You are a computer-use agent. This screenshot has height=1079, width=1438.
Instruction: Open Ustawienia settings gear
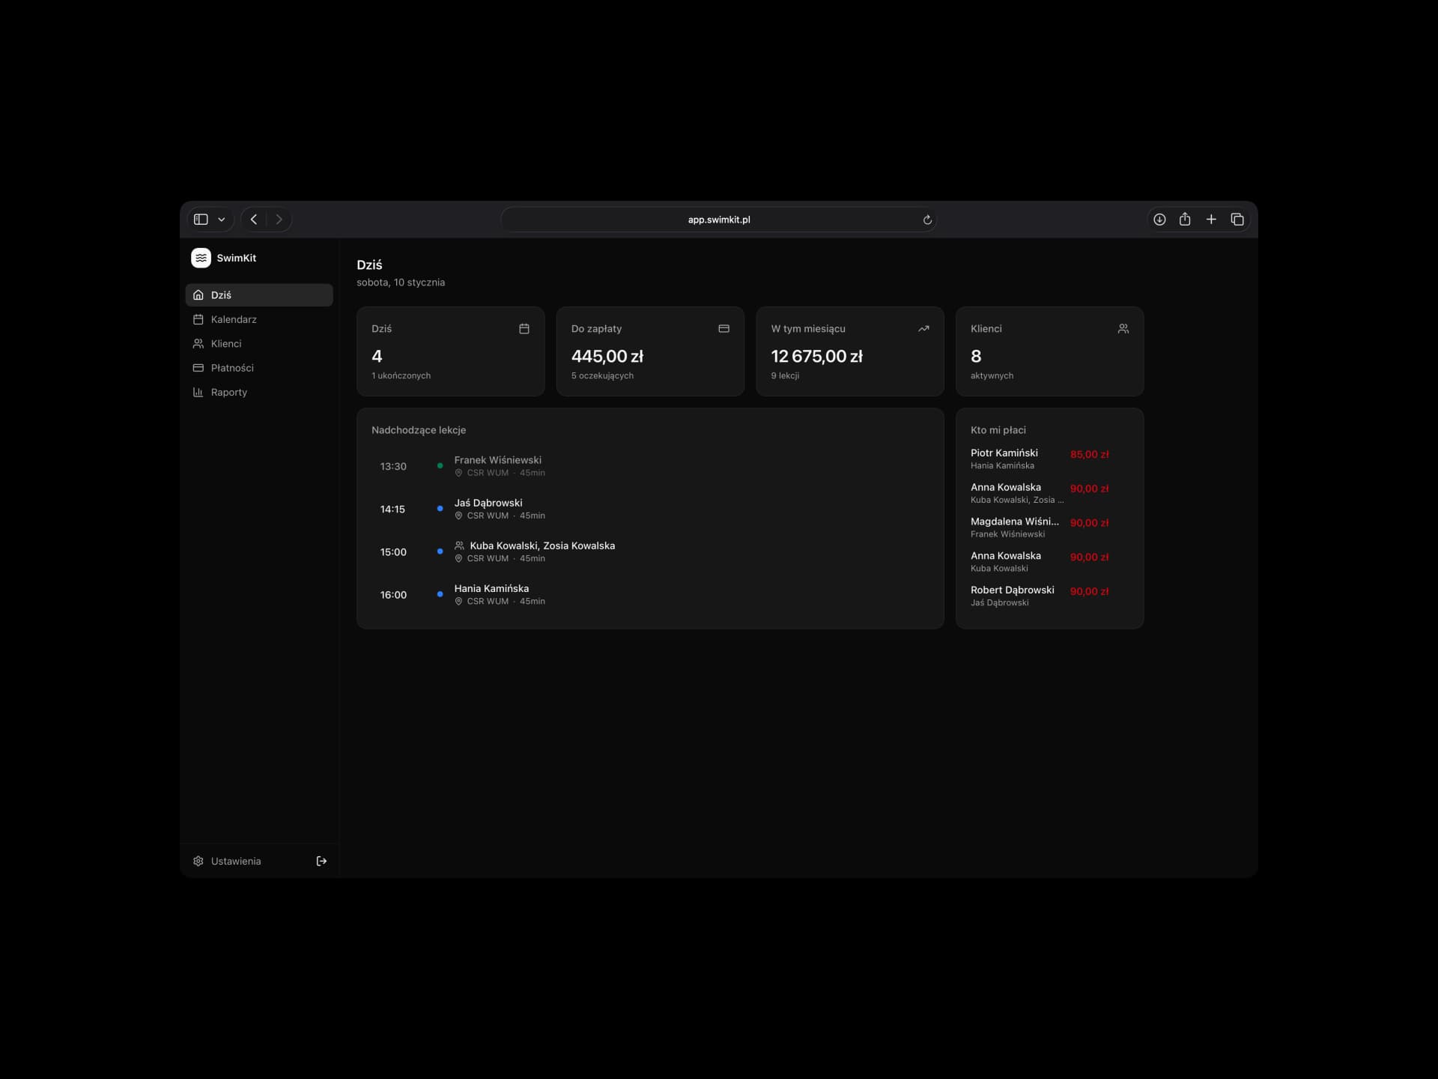point(198,861)
